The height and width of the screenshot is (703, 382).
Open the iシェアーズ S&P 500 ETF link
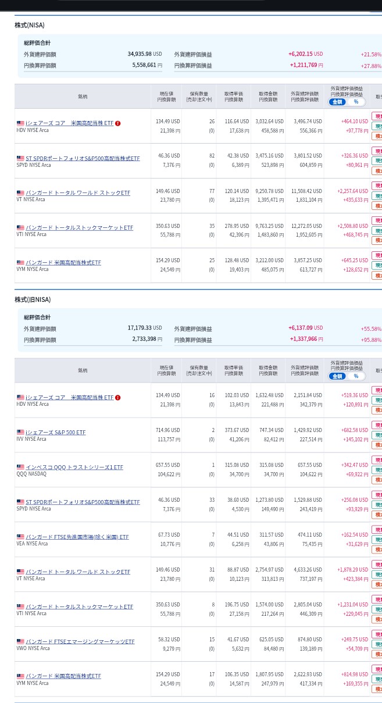coord(55,433)
